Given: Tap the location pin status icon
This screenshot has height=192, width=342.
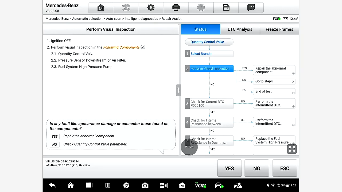Looking at the screenshot, I should coord(268,185).
